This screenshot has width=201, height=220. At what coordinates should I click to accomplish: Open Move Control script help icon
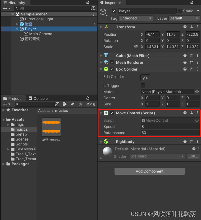click(x=185, y=113)
